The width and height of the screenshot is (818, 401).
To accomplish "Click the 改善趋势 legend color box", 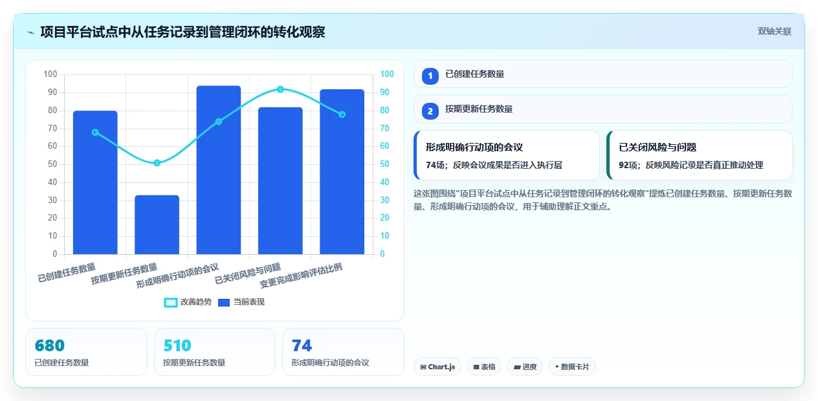I will click(171, 302).
